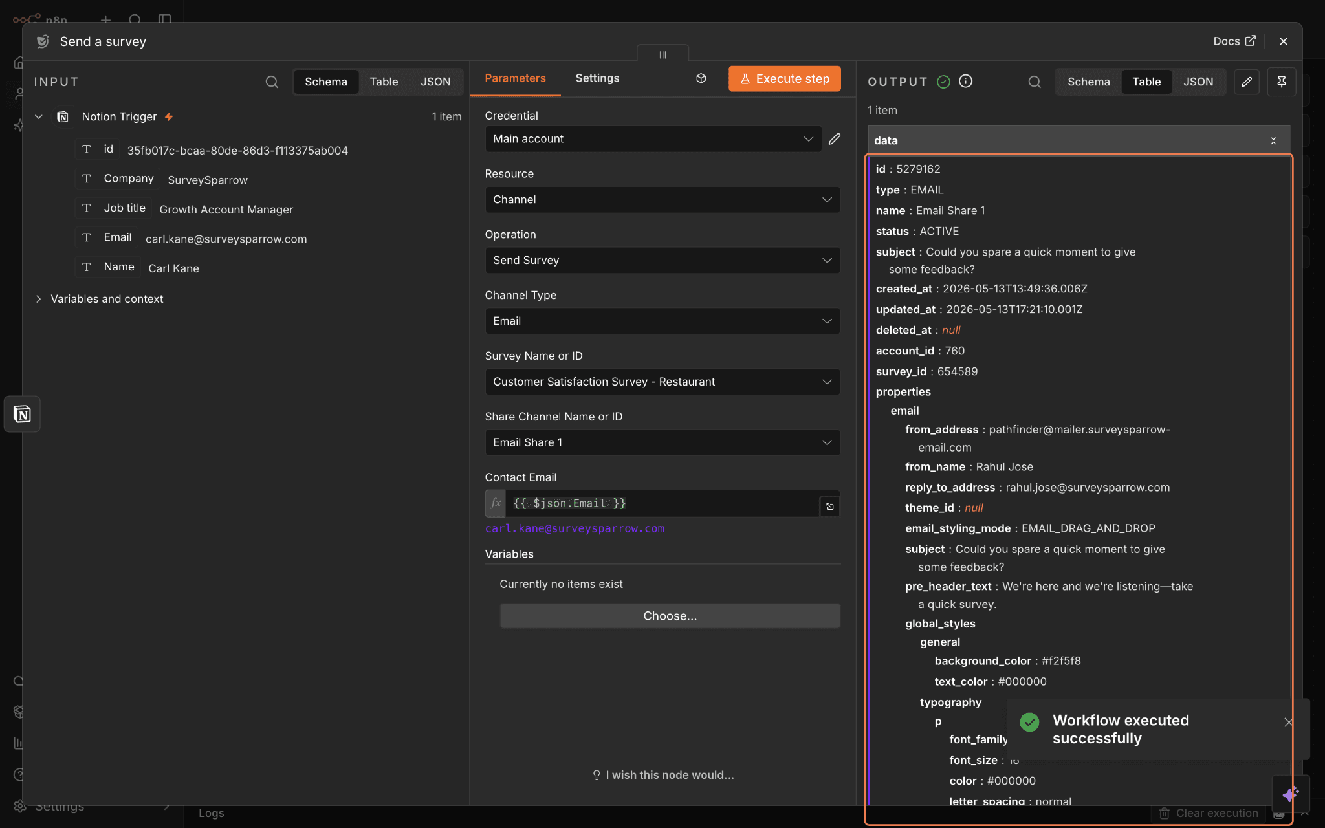Switch input view to Table
The image size is (1325, 828).
click(384, 82)
